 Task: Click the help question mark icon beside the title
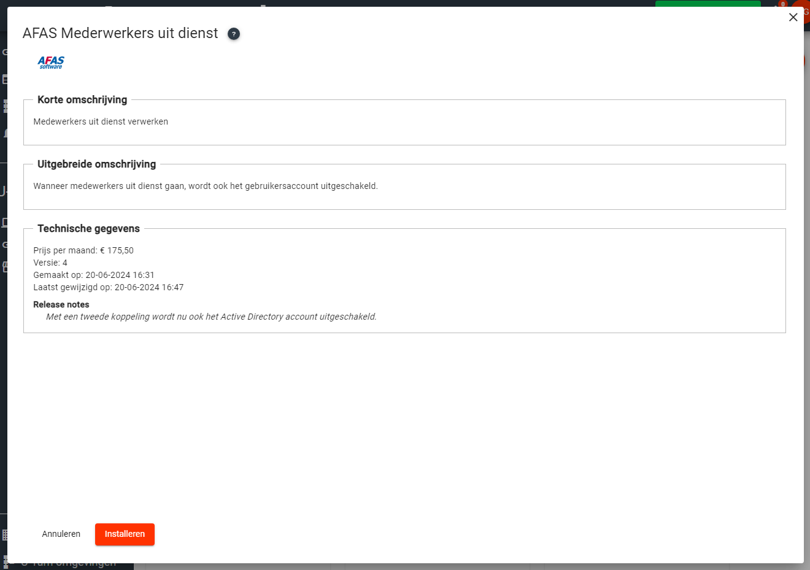pos(233,34)
